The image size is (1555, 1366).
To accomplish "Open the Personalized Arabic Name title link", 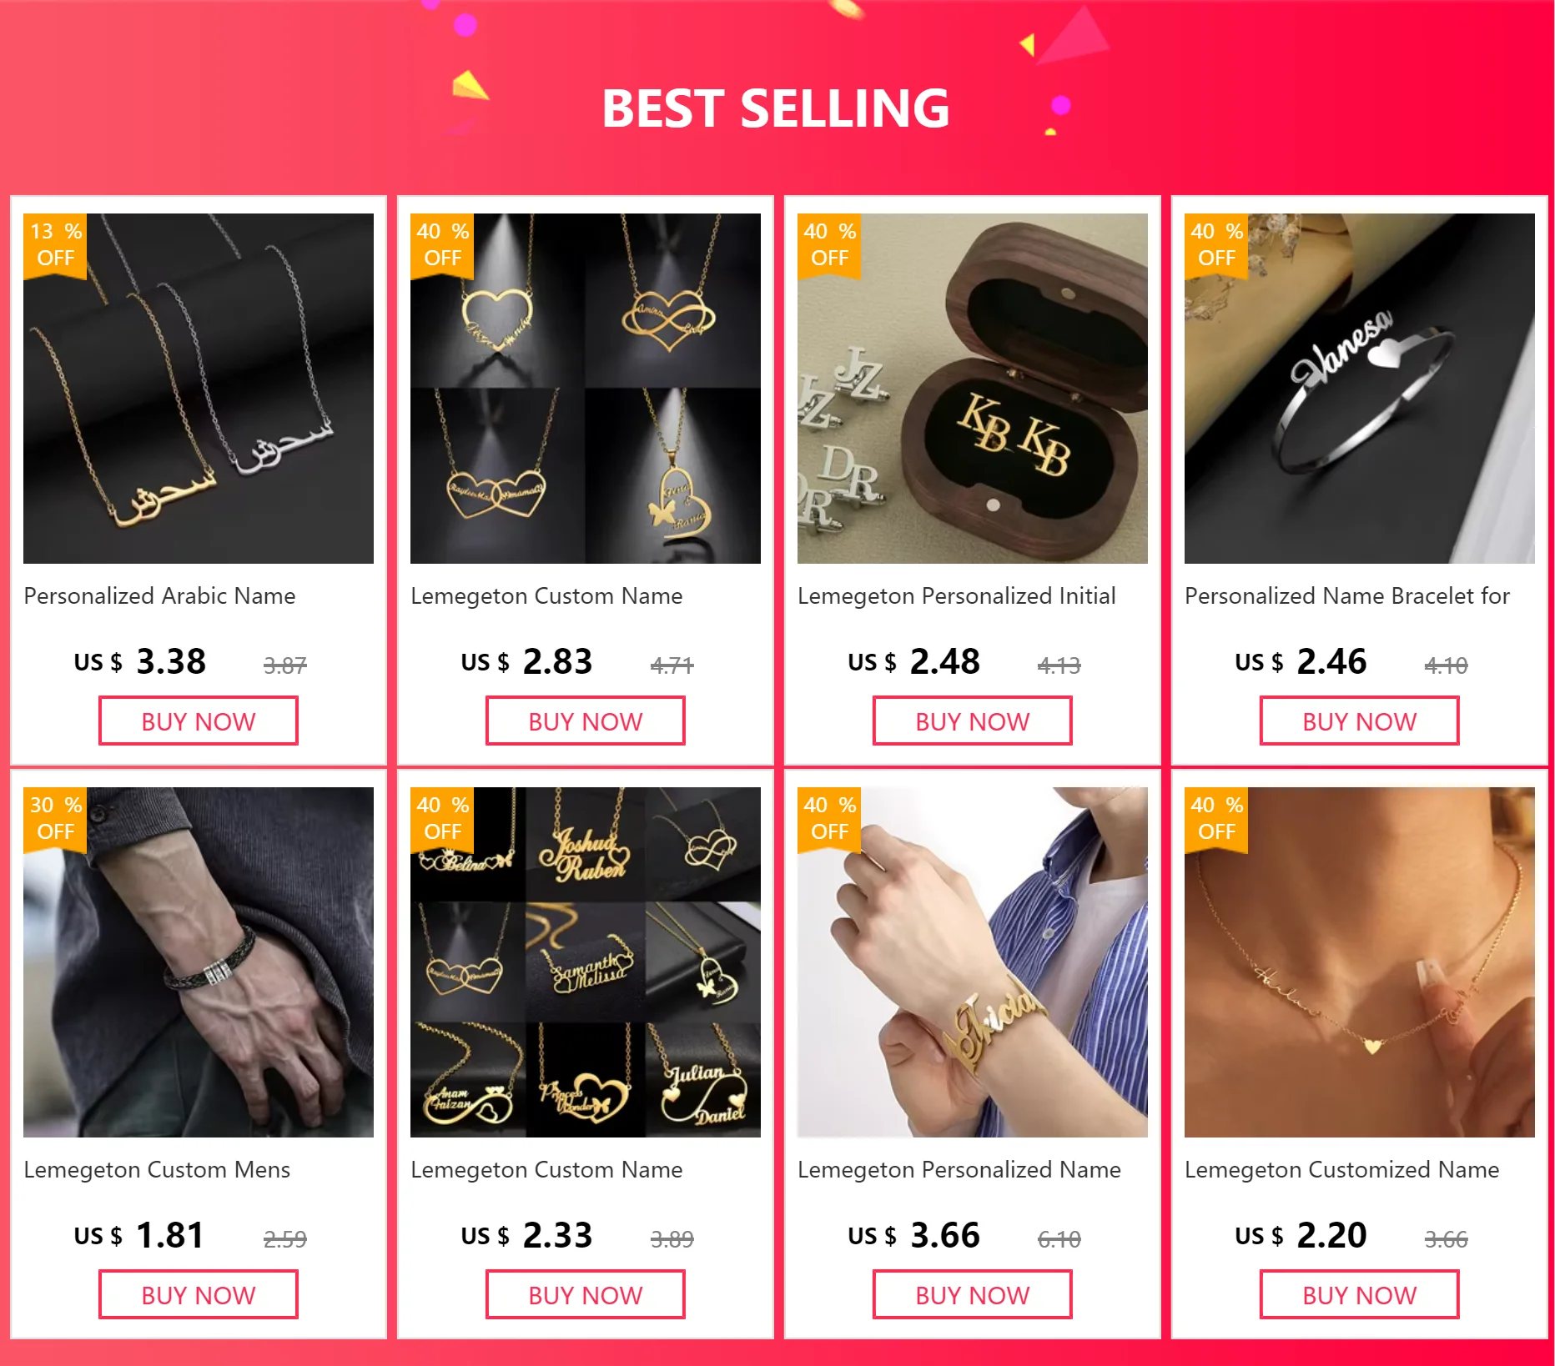I will click(159, 596).
